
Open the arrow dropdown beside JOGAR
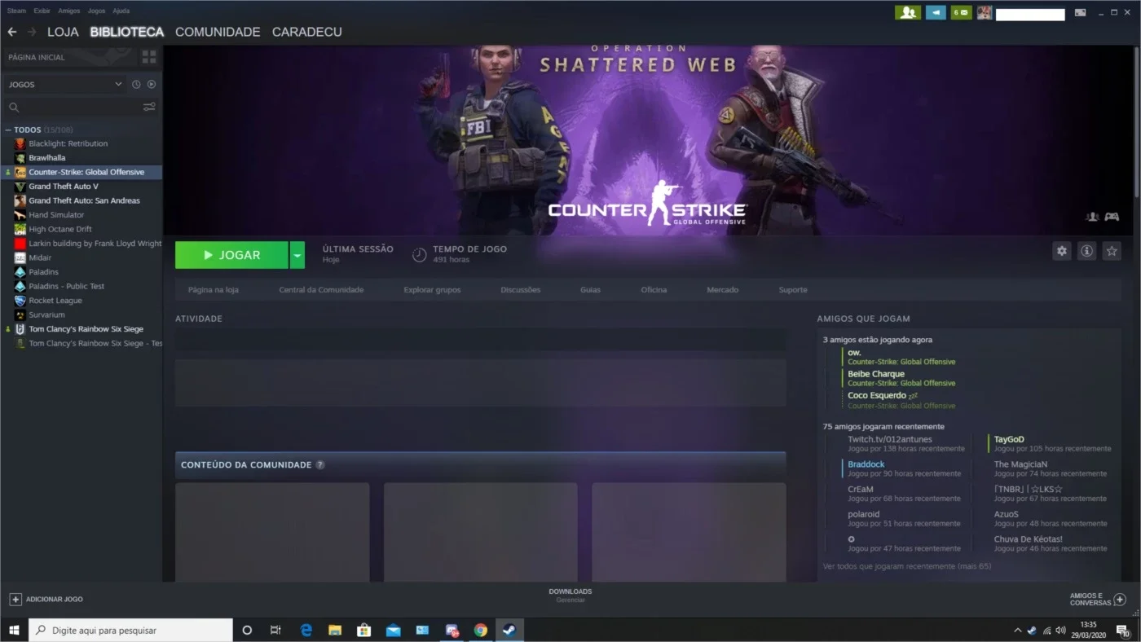tap(297, 255)
